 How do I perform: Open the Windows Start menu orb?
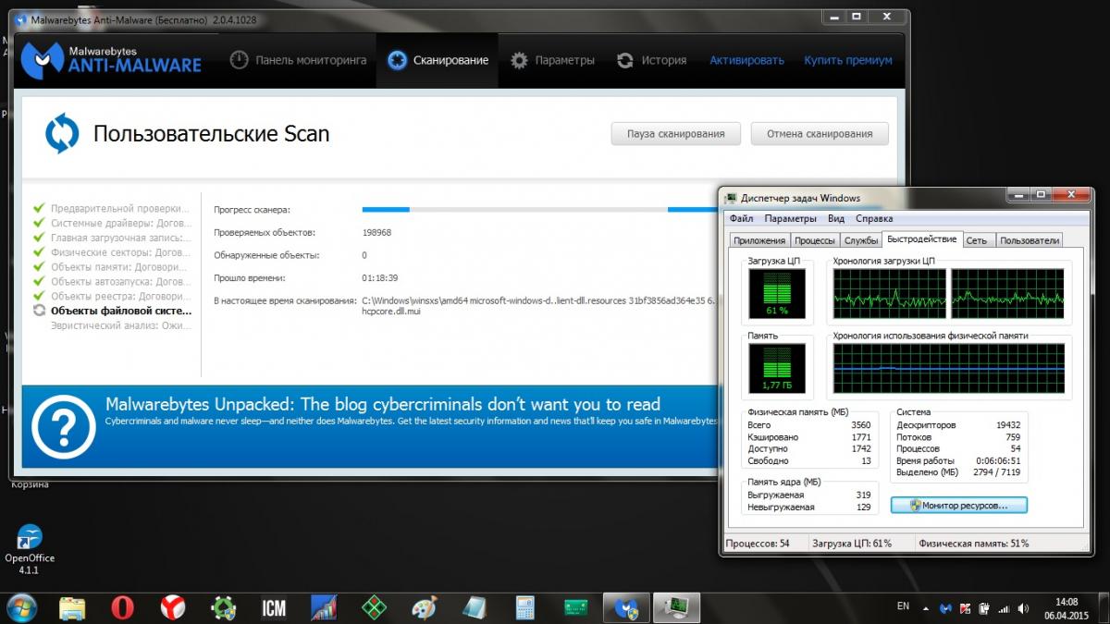(21, 607)
